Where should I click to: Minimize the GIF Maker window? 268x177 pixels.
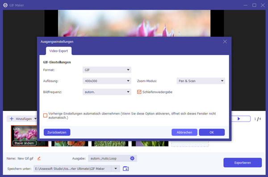point(245,5)
